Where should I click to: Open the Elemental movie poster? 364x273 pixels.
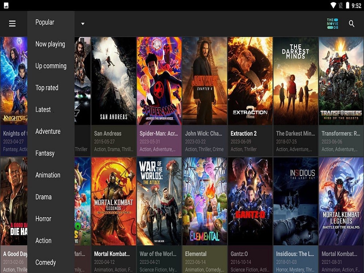(x=205, y=201)
